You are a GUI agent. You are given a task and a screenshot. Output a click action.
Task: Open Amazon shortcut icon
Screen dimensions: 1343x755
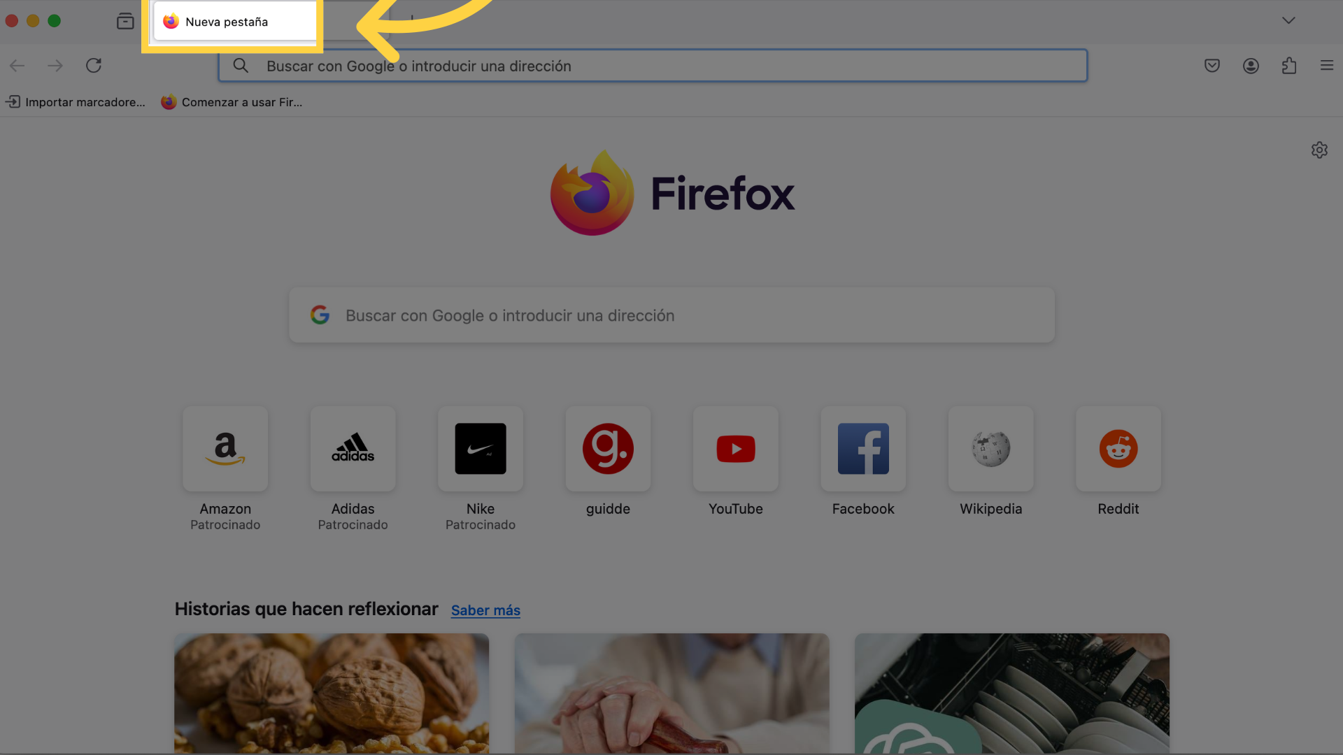click(x=224, y=449)
